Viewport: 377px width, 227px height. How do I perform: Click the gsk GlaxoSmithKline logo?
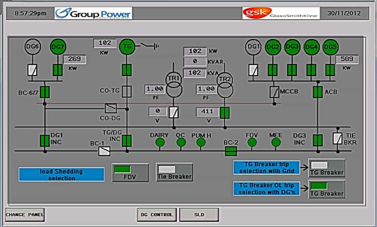[x=281, y=13]
